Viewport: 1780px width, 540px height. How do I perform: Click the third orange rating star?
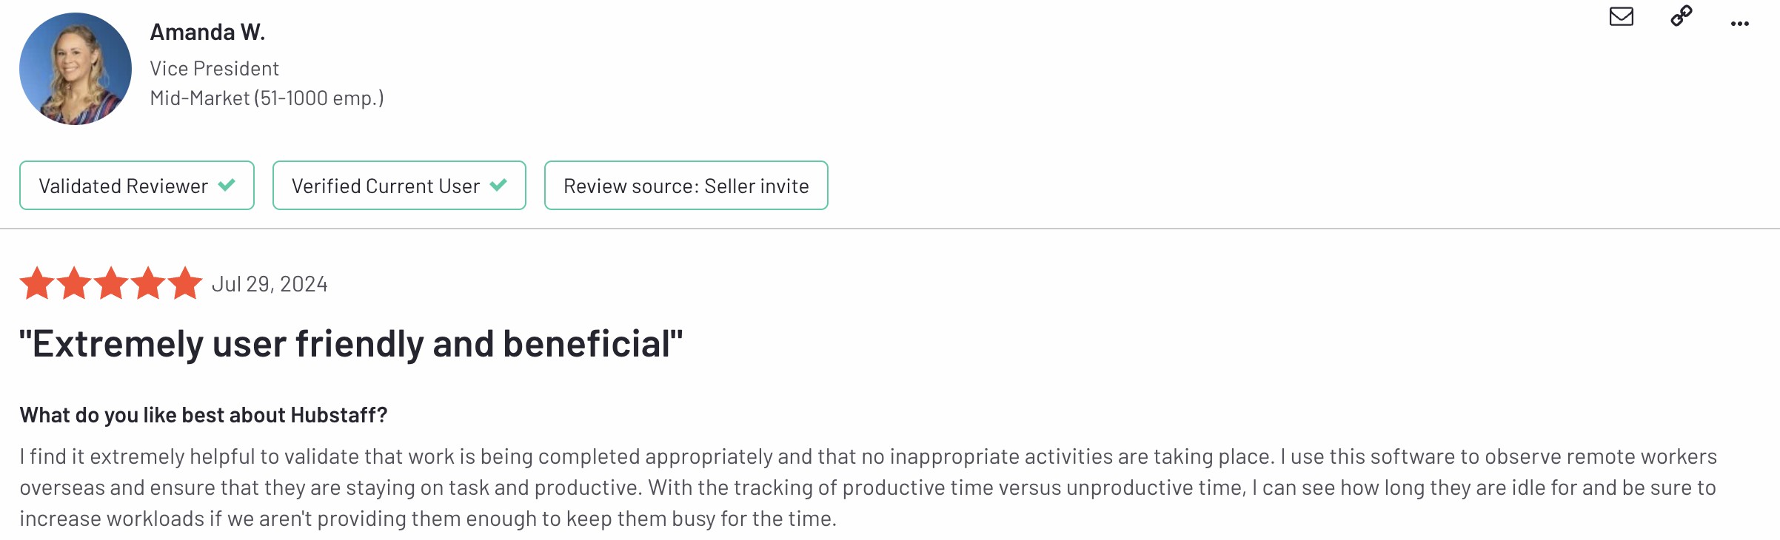click(111, 283)
